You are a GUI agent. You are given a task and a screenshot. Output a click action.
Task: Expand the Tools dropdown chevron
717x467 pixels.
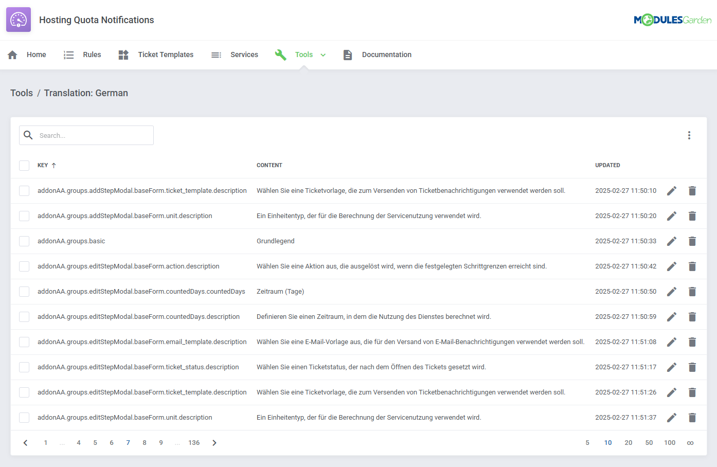pos(323,55)
